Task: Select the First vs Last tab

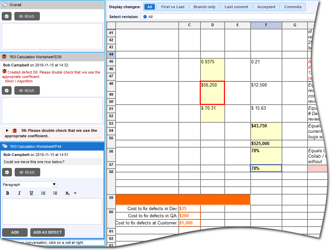Action: (x=173, y=7)
